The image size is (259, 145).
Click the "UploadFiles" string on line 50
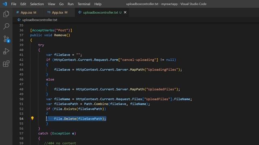pos(157,99)
